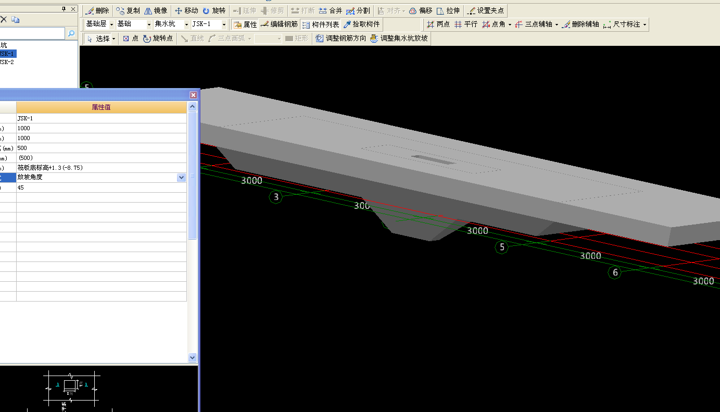Click 设置夹点 set grip points
This screenshot has width=720, height=412.
click(485, 10)
